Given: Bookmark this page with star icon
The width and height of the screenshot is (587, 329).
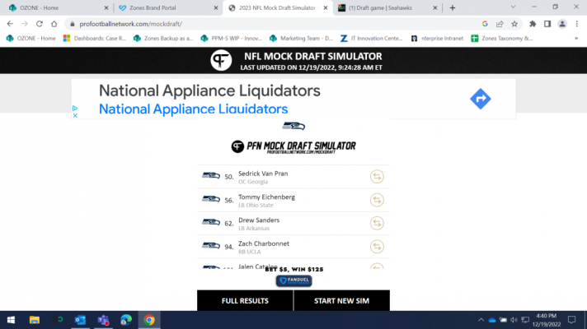Looking at the screenshot, I should [514, 24].
